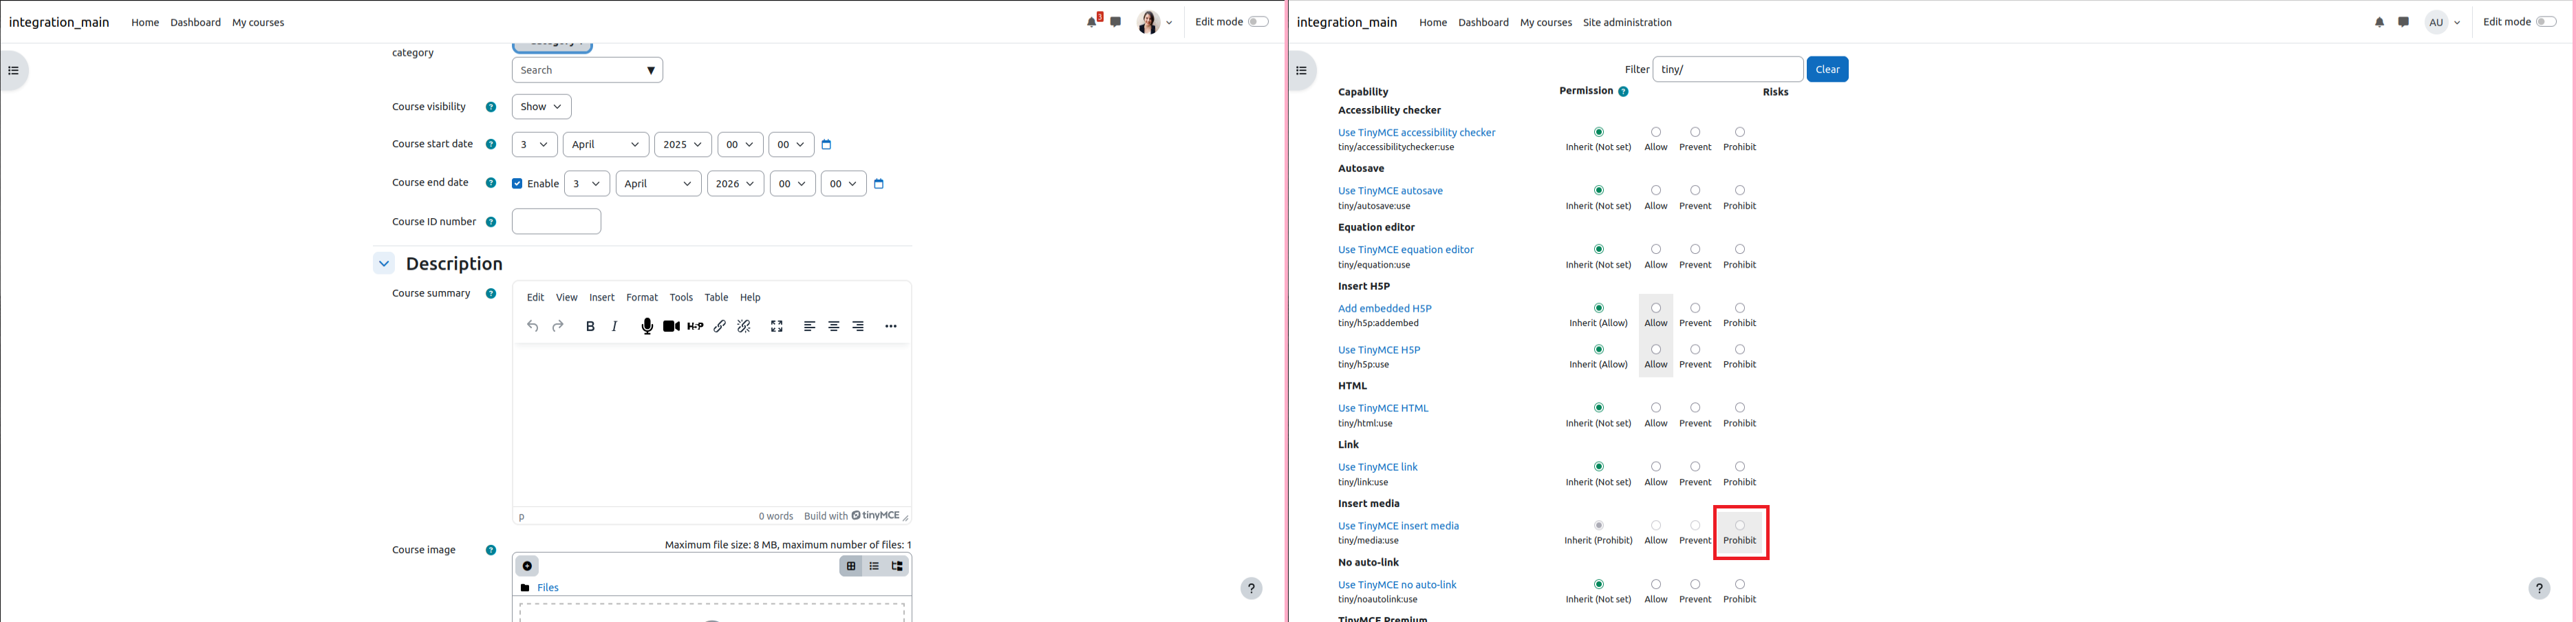
Task: Switch file picker to folder tree view
Action: (897, 566)
